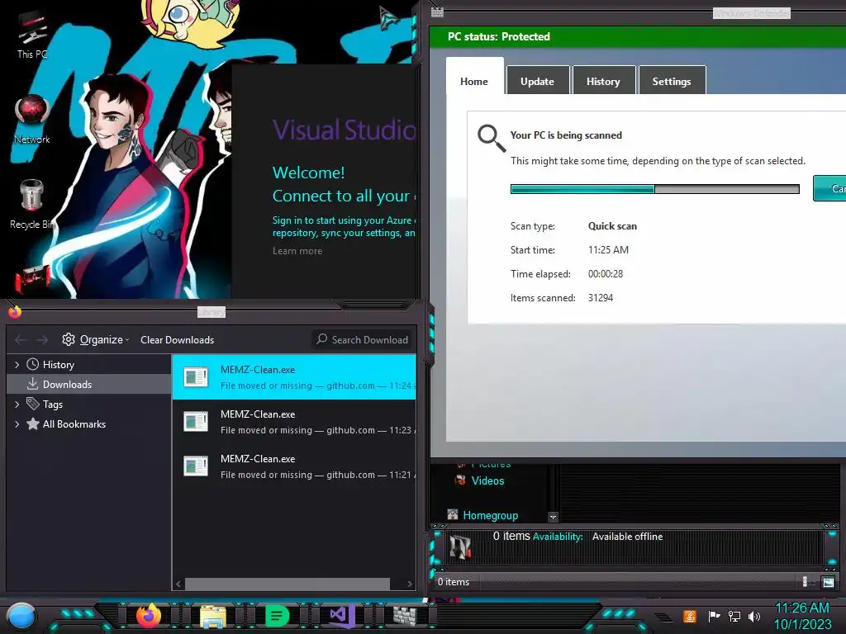Click 0 items in Explorer status bar
This screenshot has height=634, width=846.
point(454,582)
